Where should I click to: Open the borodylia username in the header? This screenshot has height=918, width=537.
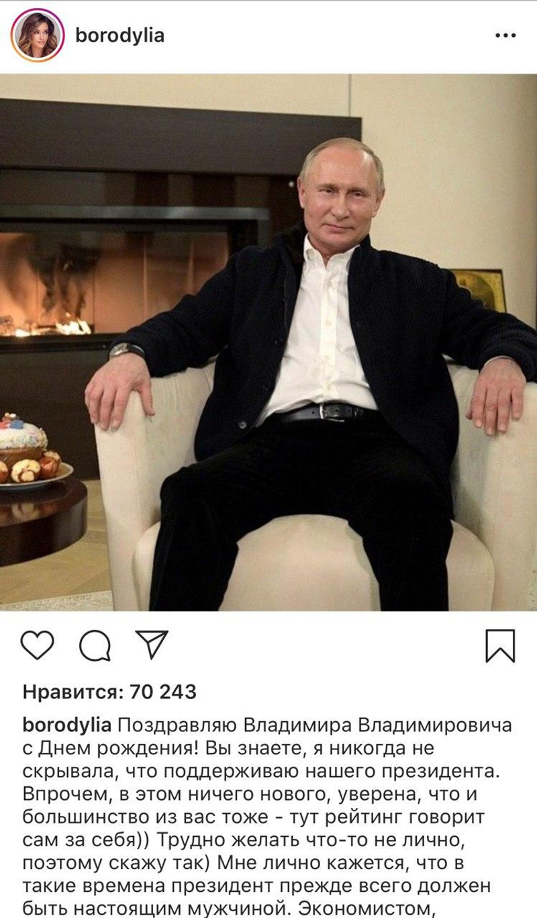119,35
